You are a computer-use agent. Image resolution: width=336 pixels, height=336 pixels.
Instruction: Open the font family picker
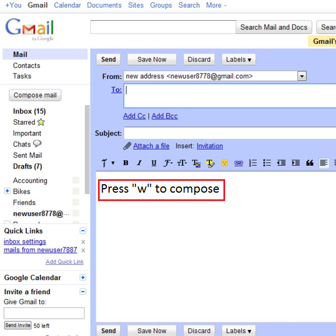point(168,163)
